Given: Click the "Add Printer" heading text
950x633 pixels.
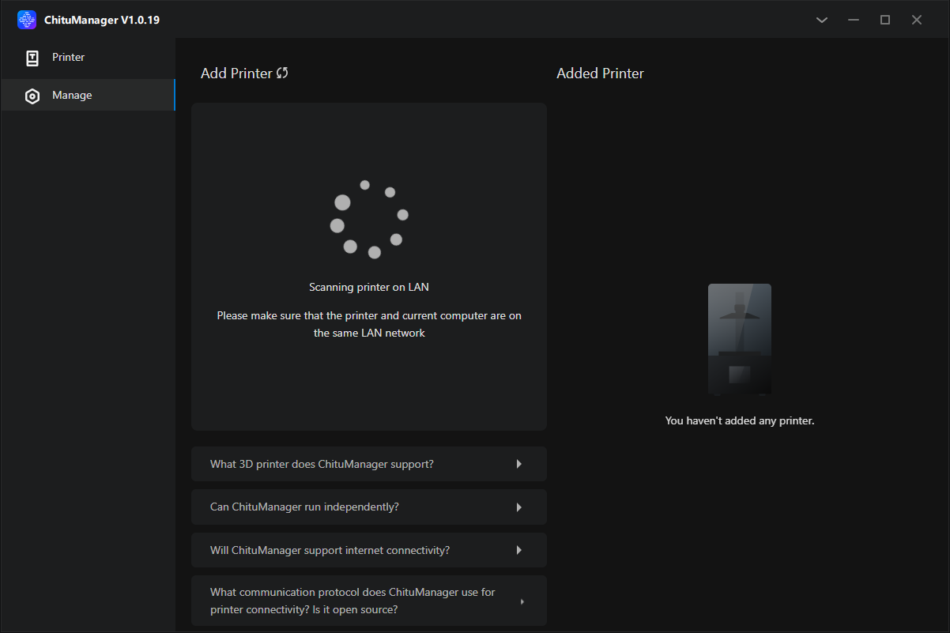Looking at the screenshot, I should tap(236, 73).
